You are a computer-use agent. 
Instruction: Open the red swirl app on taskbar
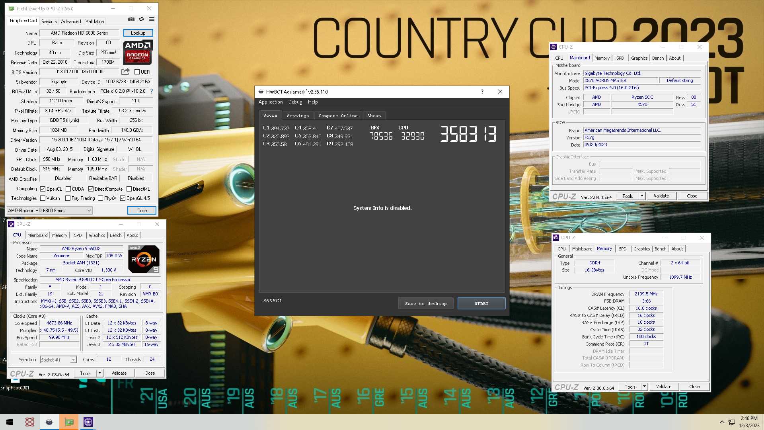click(29, 422)
